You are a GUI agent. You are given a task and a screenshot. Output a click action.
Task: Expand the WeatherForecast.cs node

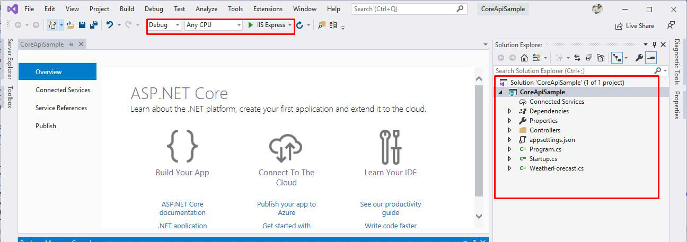coord(510,168)
